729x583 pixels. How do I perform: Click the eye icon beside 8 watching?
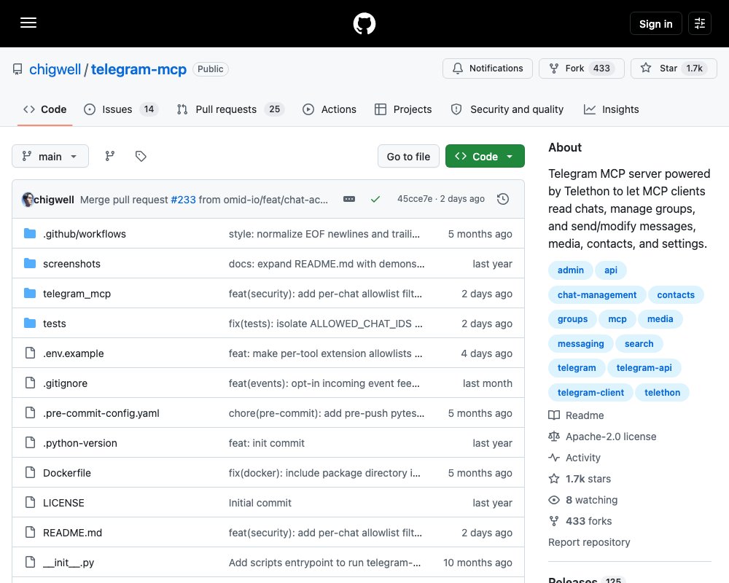tap(554, 500)
